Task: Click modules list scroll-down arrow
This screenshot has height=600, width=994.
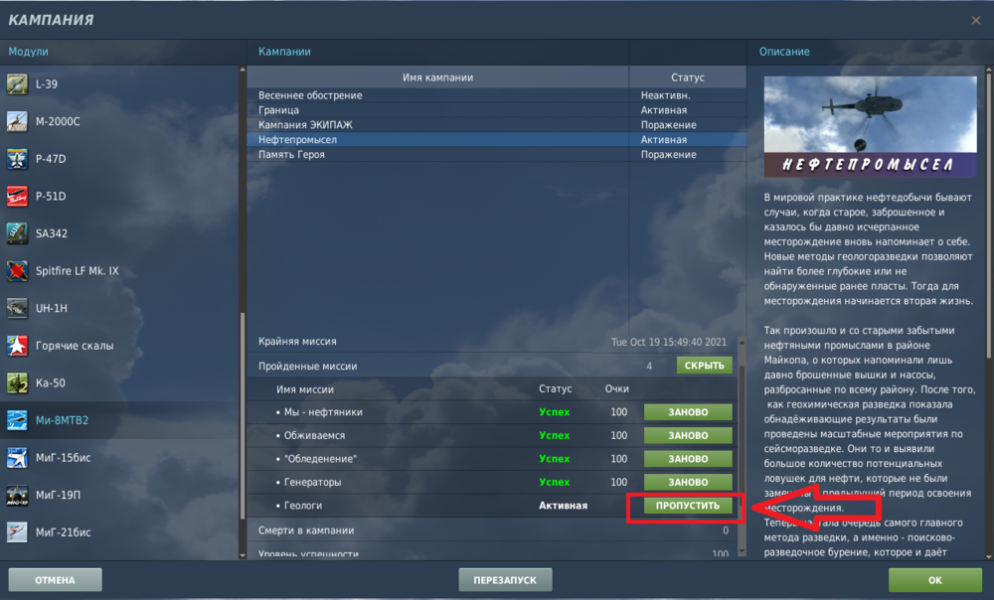Action: [243, 555]
